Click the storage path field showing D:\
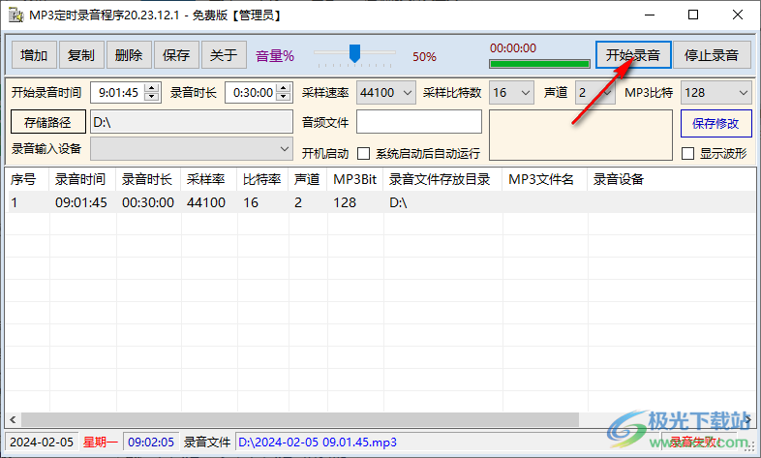The image size is (761, 458). (192, 122)
